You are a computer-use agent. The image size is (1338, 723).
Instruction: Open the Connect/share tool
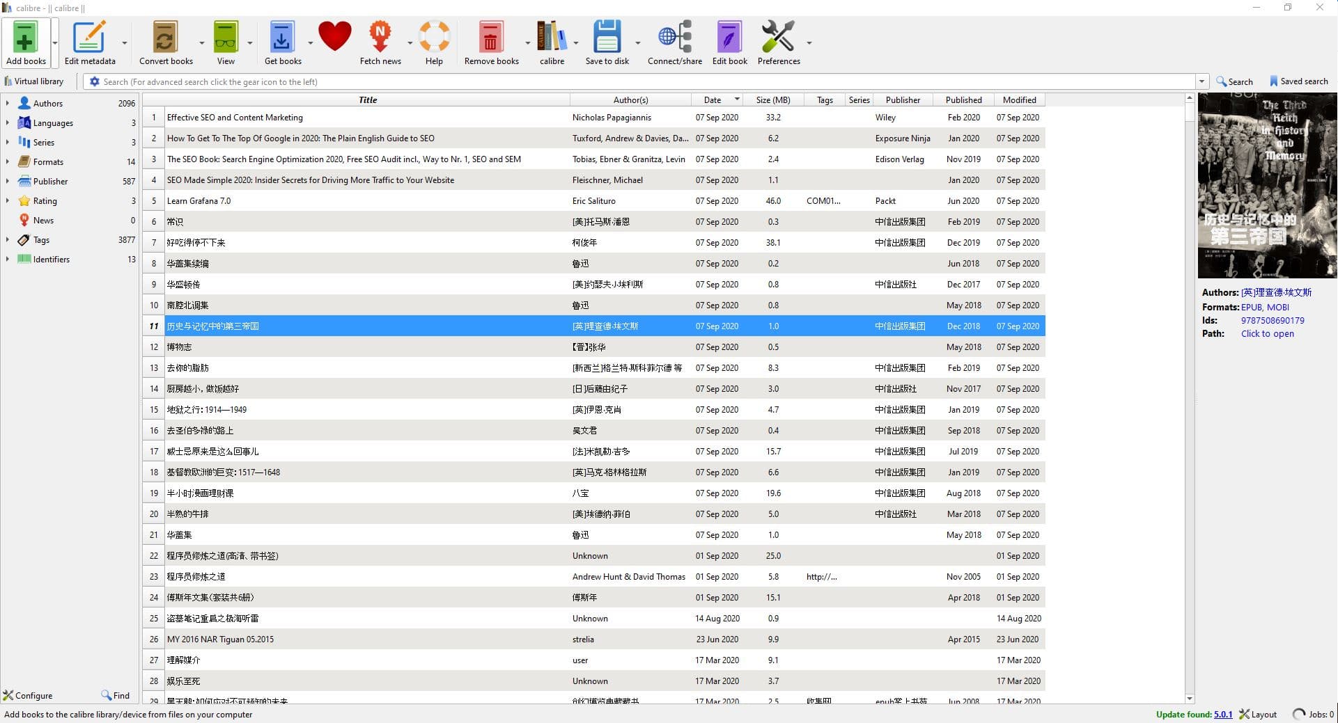coord(674,38)
